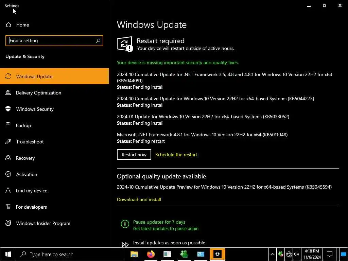Open the Activation page

pos(54,174)
